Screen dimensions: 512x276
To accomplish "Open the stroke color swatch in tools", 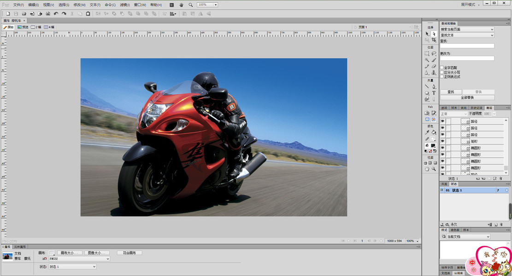I will tap(433, 139).
